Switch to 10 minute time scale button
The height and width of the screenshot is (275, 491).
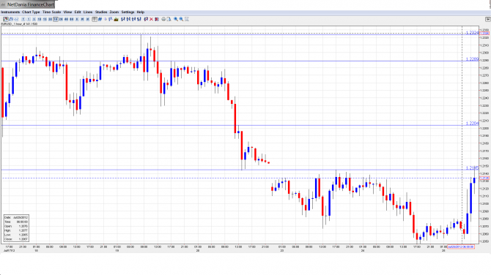tap(40, 19)
